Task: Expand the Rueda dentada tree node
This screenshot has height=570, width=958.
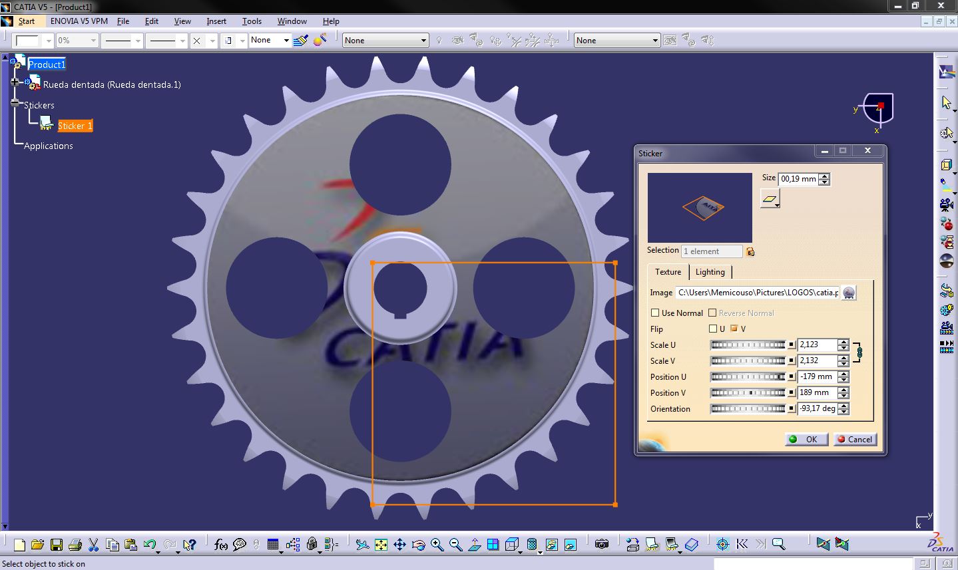Action: point(15,82)
